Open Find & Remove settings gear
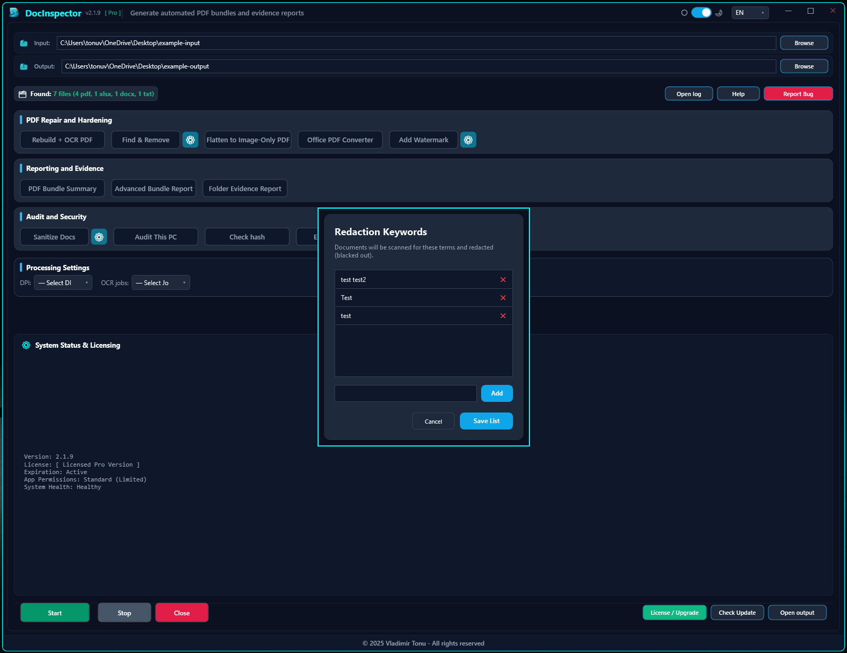 190,140
